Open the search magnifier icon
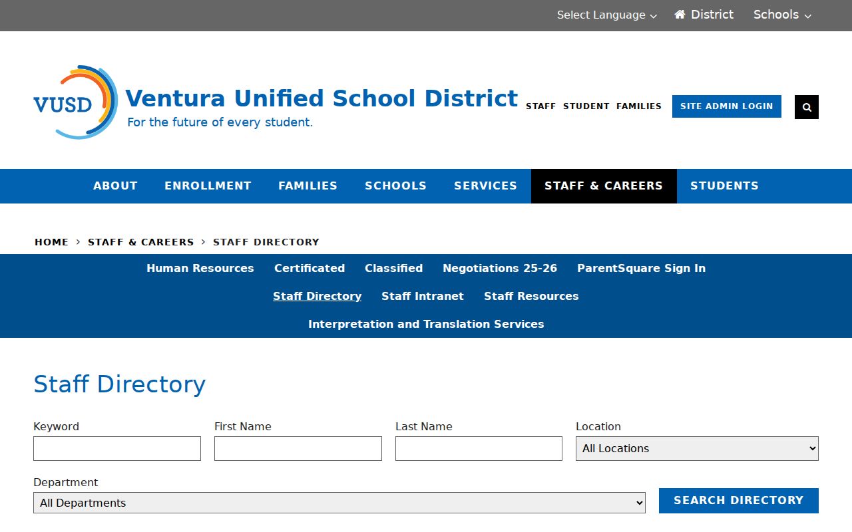Screen dimensions: 852x532 coord(807,107)
